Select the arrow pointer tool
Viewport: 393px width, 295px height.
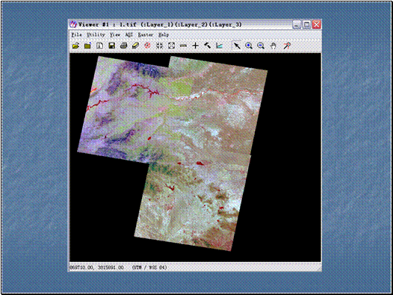[x=237, y=46]
